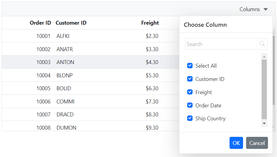Click the search magnifier icon
Viewport: 277px width, 157px height.
(262, 44)
